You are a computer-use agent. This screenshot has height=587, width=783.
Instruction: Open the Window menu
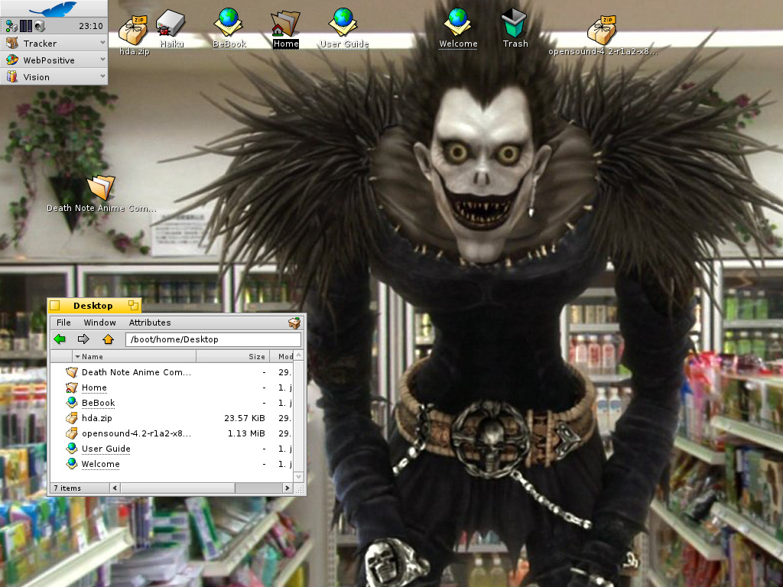point(100,323)
